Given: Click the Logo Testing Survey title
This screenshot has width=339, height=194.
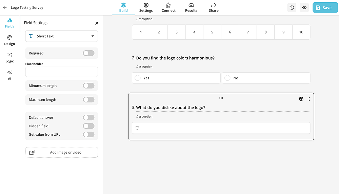Looking at the screenshot, I should pyautogui.click(x=27, y=7).
